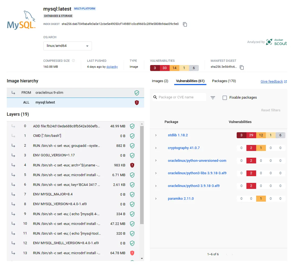Click the critical count 3 vulnerability badge in summary
297x268 pixels.
[x=155, y=68]
